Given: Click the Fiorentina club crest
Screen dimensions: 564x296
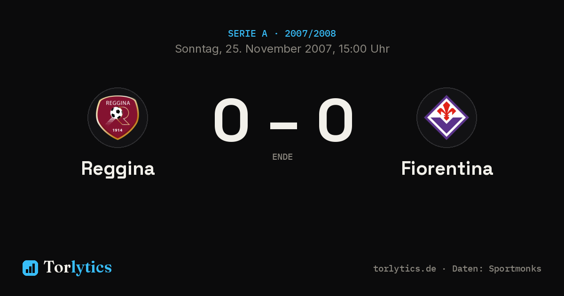Looking at the screenshot, I should pyautogui.click(x=446, y=117).
